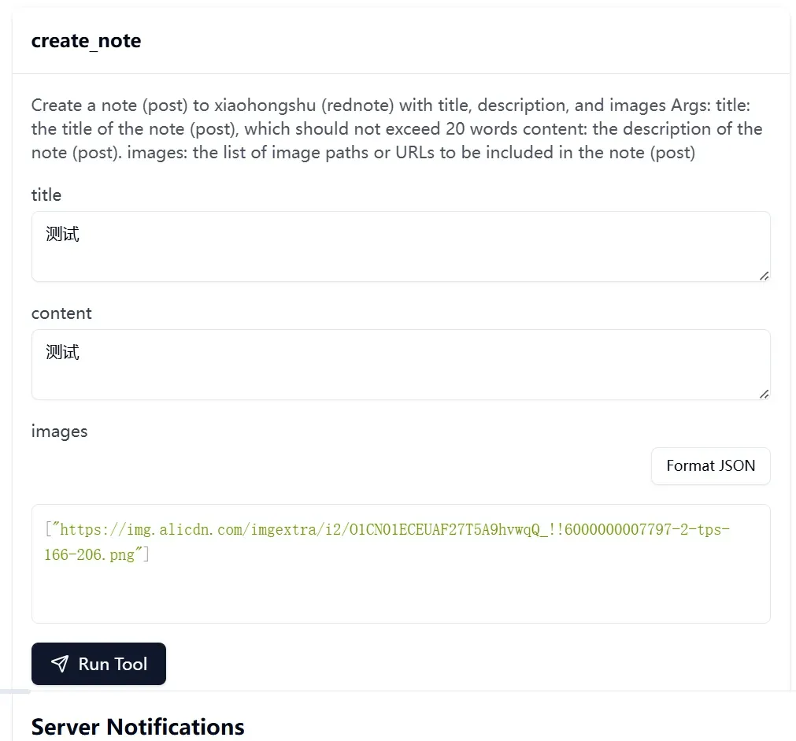Image resolution: width=796 pixels, height=741 pixels.
Task: Click the 测试 text in the content field
Action: tap(62, 353)
